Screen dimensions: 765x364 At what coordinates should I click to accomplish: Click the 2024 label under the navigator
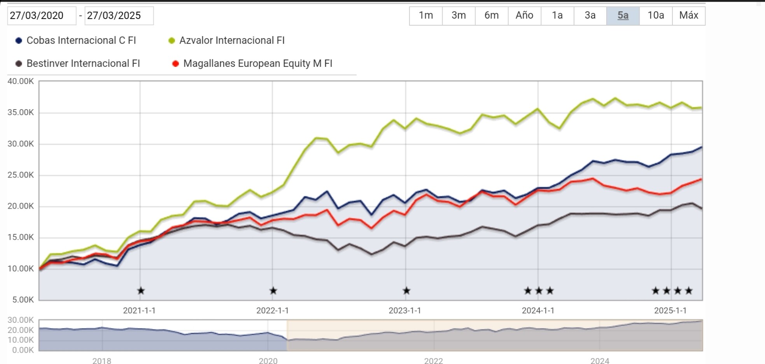point(600,361)
